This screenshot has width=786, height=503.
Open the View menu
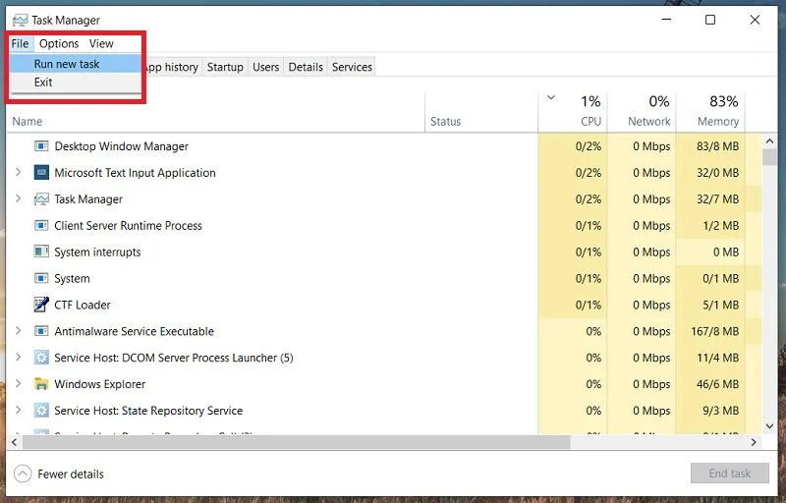tap(101, 43)
